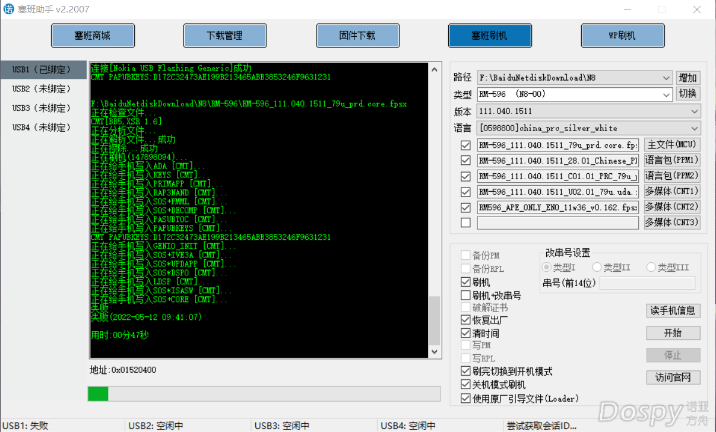The width and height of the screenshot is (716, 432).
Task: Select USB4（未绑定） in the port list
Action: click(x=43, y=127)
